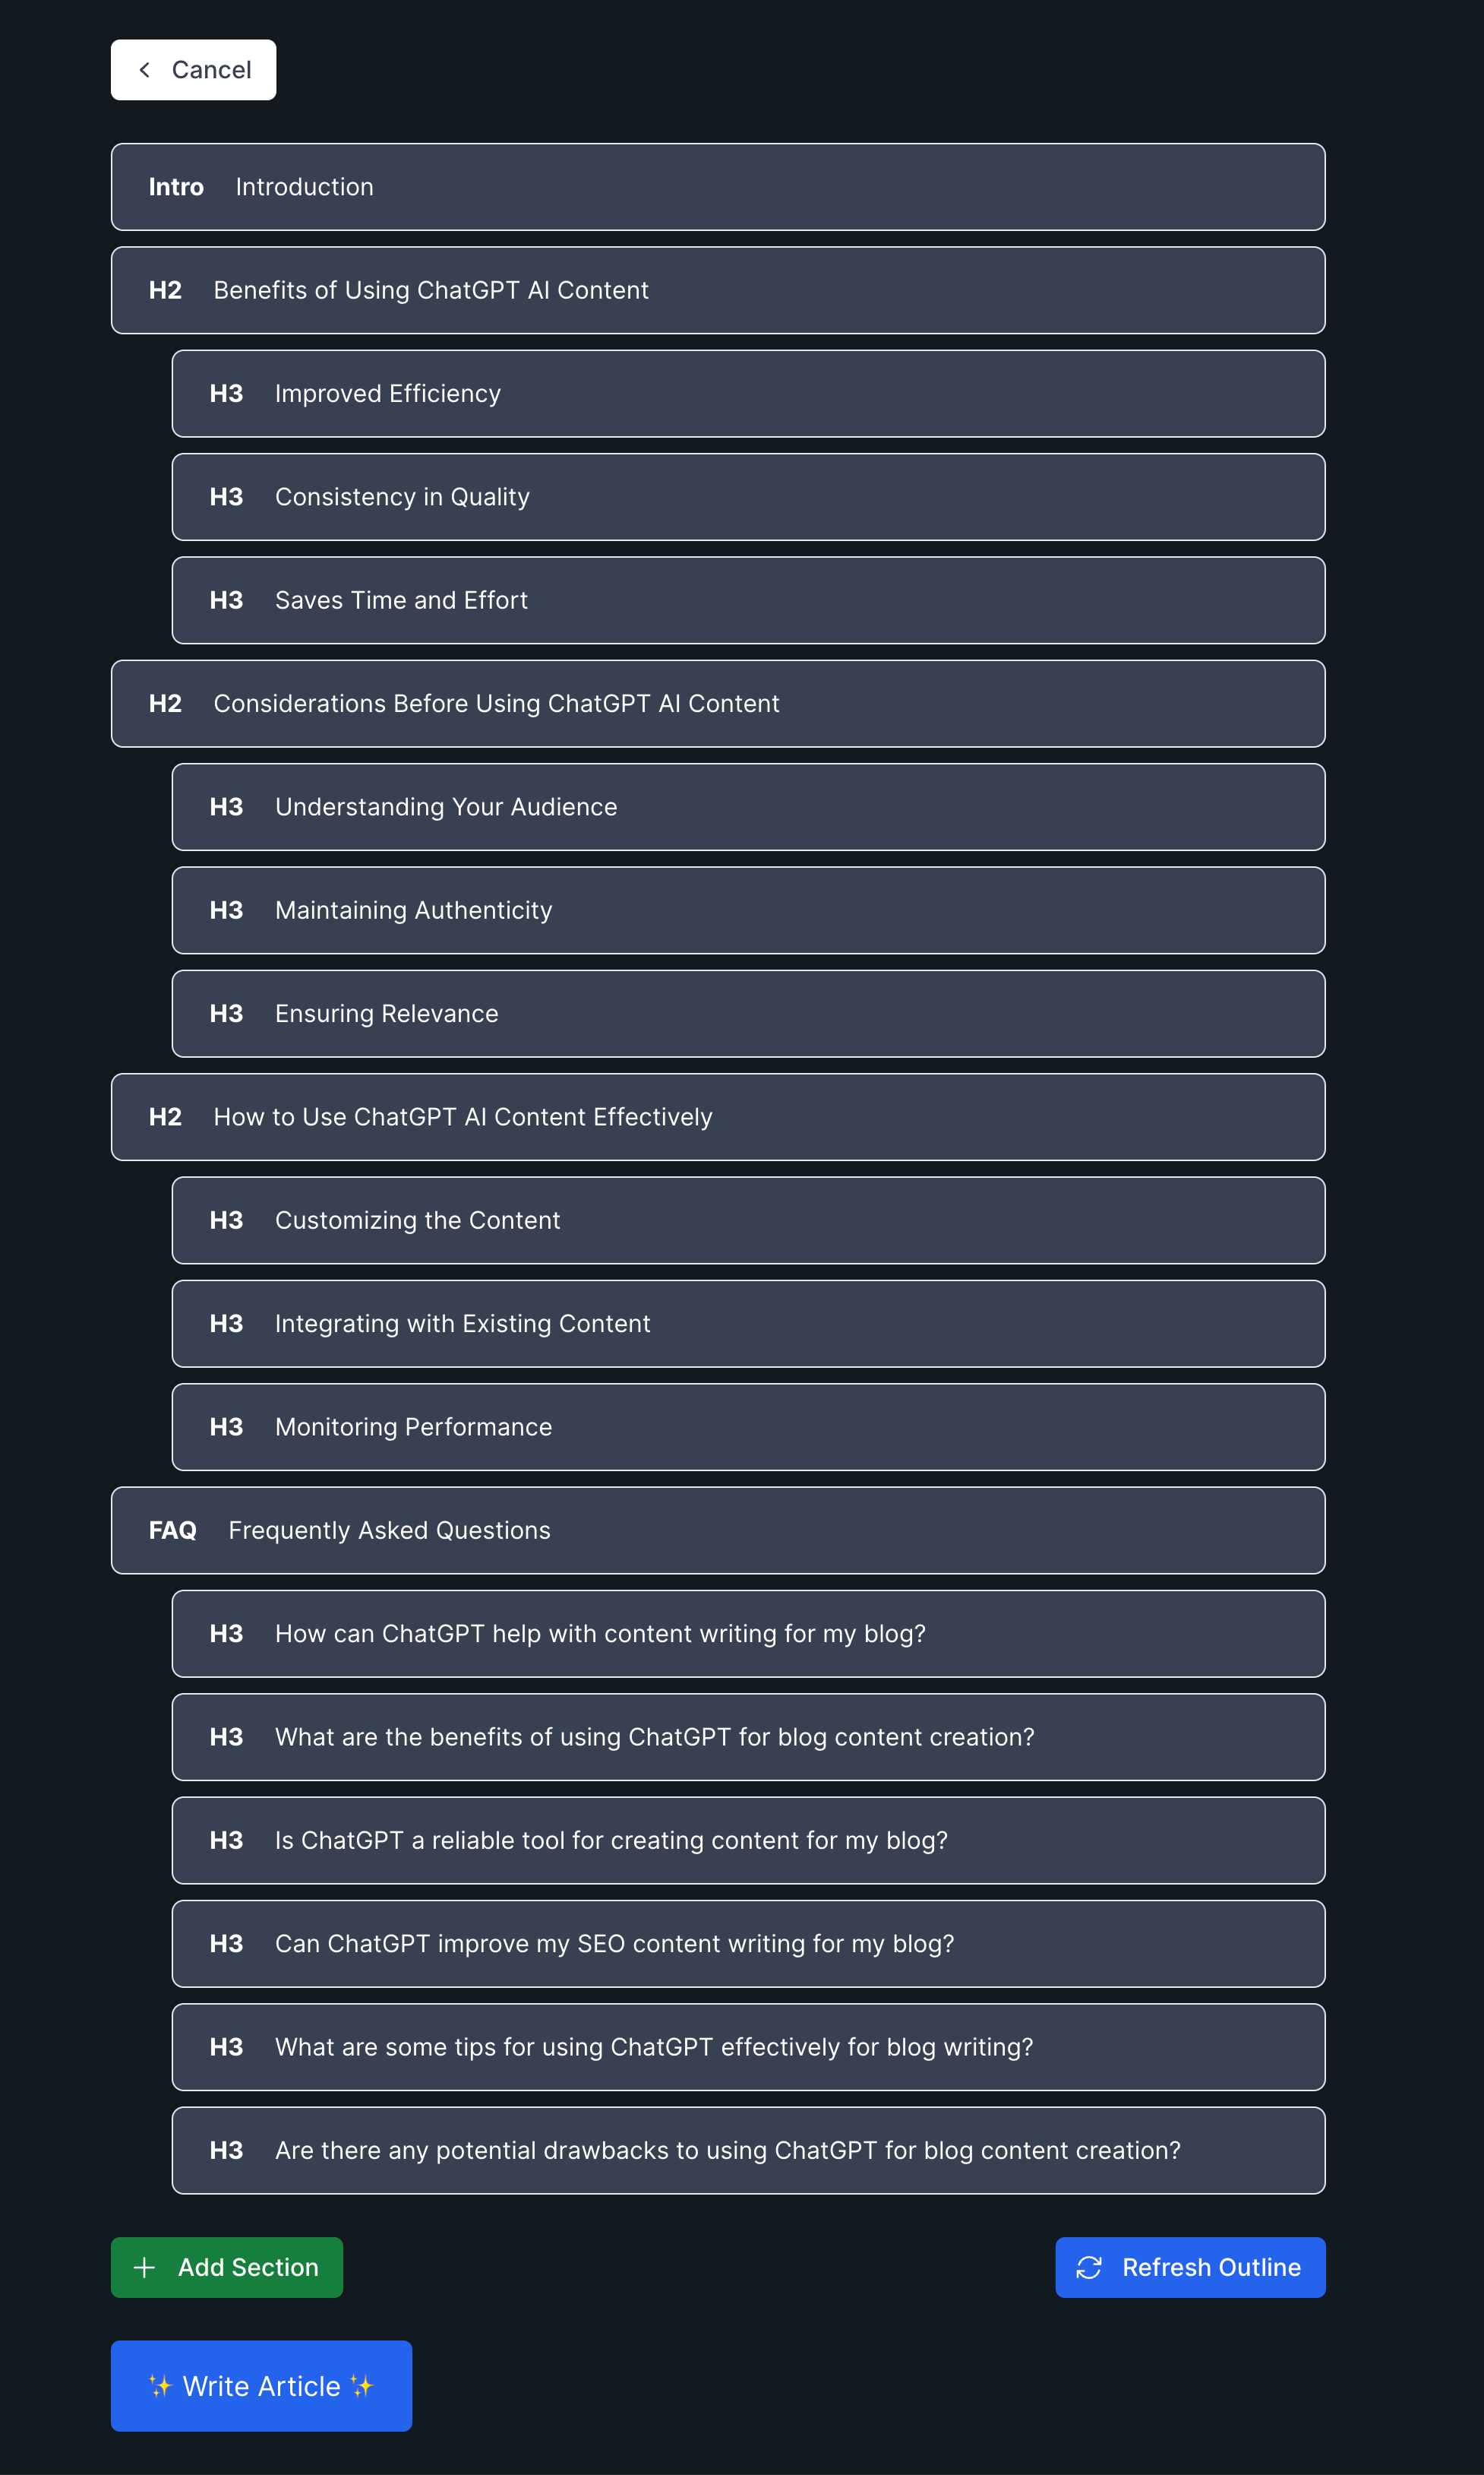
Task: Click the Saves Time and Effort subheading
Action: pos(748,600)
